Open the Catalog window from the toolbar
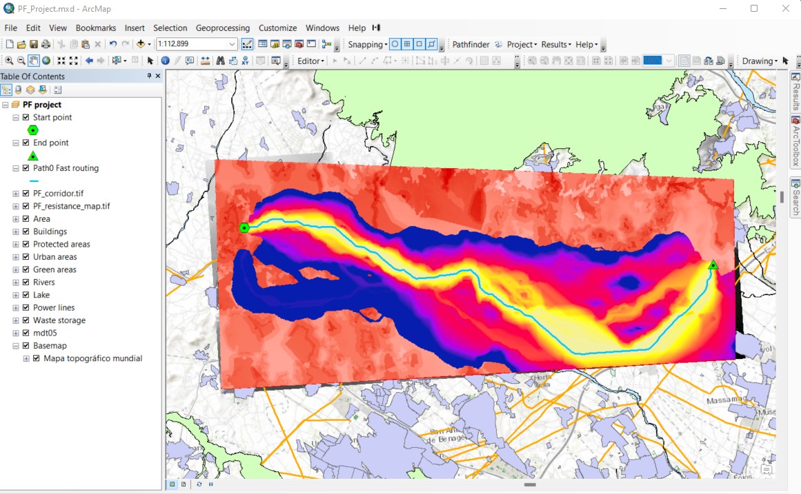This screenshot has width=801, height=494. click(x=275, y=44)
